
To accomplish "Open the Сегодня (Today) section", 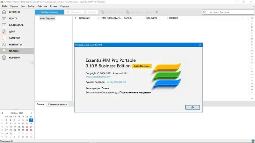I will 17,12.
